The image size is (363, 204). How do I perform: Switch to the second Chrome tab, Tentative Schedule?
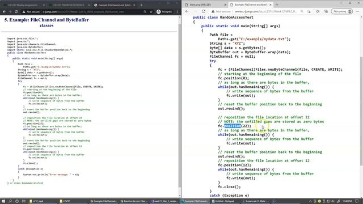point(69,5)
